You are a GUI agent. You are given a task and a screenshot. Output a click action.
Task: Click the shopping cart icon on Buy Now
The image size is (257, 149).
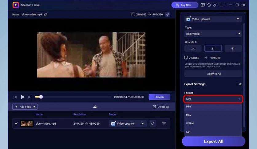pyautogui.click(x=177, y=5)
